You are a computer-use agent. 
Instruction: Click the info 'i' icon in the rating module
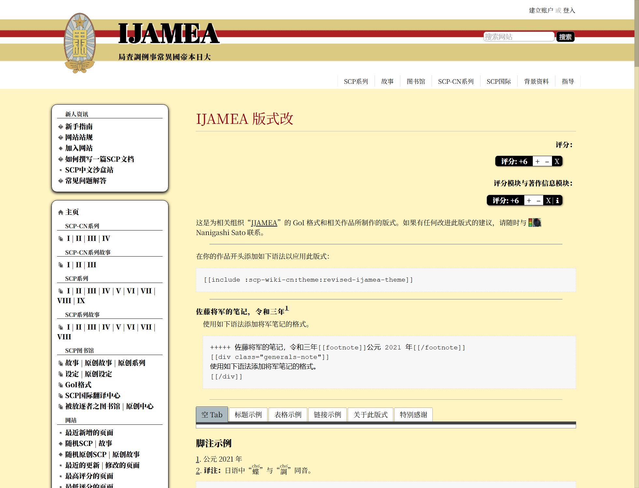557,201
